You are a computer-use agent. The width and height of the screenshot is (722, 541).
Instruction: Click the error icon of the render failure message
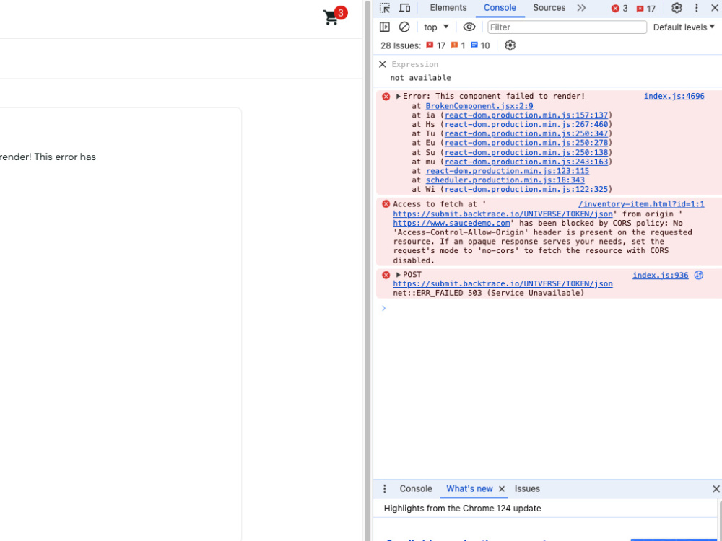(x=386, y=97)
